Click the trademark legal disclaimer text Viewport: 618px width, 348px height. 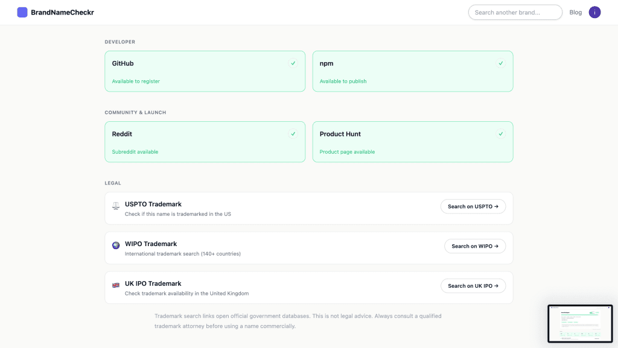click(298, 321)
